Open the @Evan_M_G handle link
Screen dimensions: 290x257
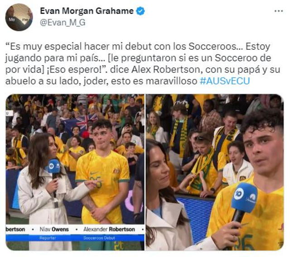point(63,23)
